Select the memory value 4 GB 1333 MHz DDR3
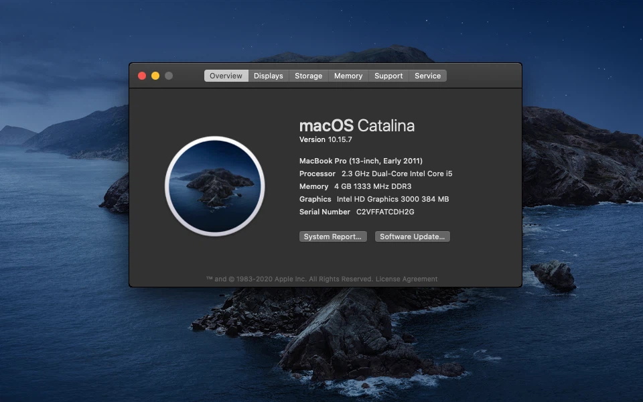 [373, 186]
